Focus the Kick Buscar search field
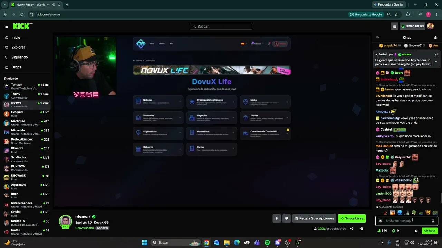The width and height of the screenshot is (442, 248). pos(221,26)
